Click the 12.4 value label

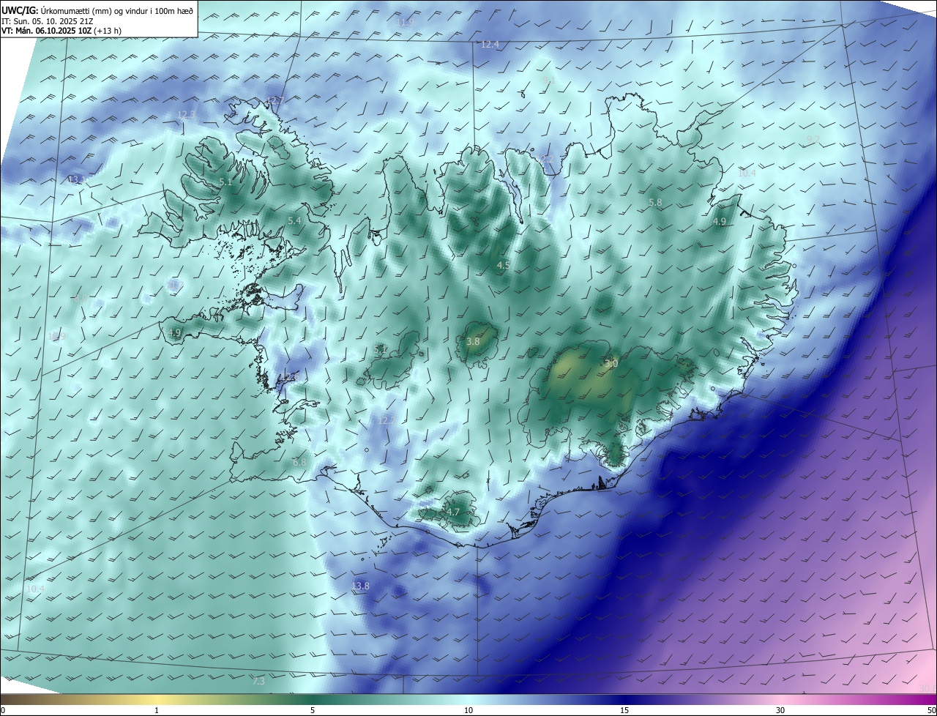click(490, 45)
